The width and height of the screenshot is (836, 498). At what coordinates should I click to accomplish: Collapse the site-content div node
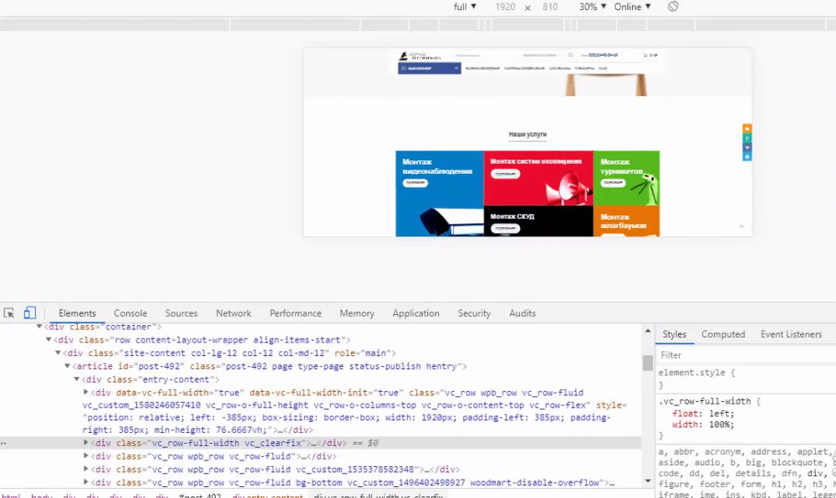click(x=59, y=353)
